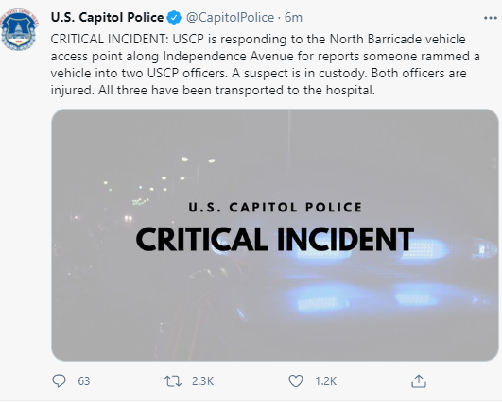Open the reply speech bubble icon
The image size is (502, 405).
59,380
